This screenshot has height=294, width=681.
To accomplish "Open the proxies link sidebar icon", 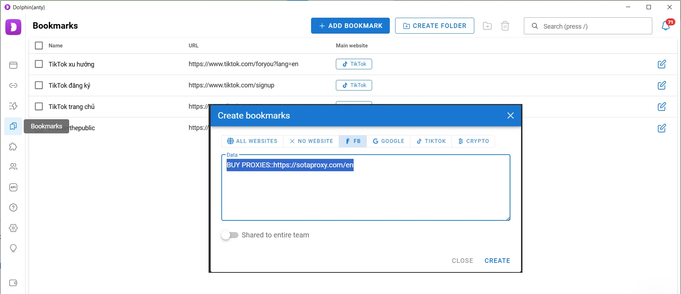I will [13, 85].
